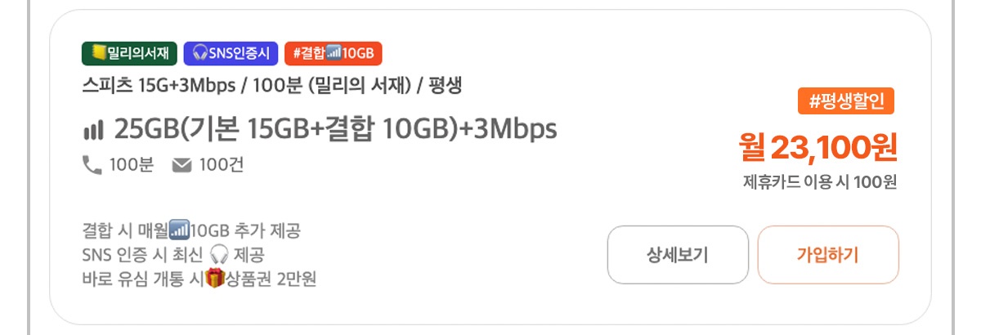
Task: Select the #결합 10GB orange tag
Action: [x=334, y=54]
